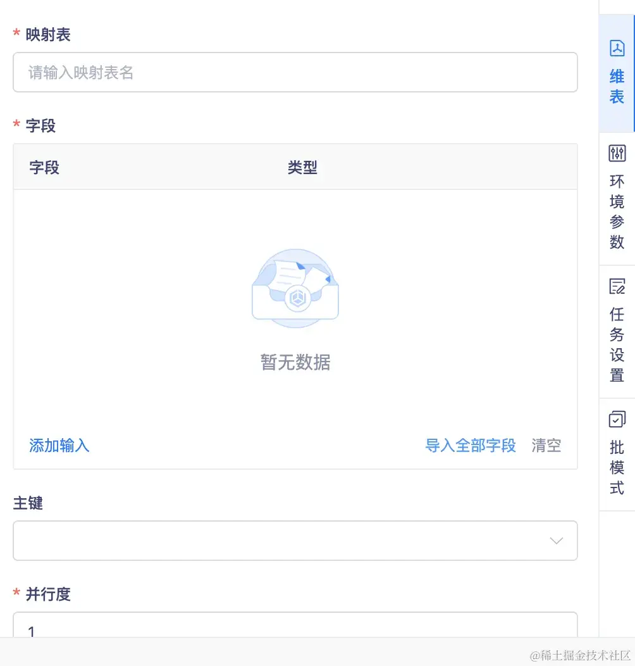Click 清空 to clear fields
The image size is (635, 666).
(x=545, y=446)
